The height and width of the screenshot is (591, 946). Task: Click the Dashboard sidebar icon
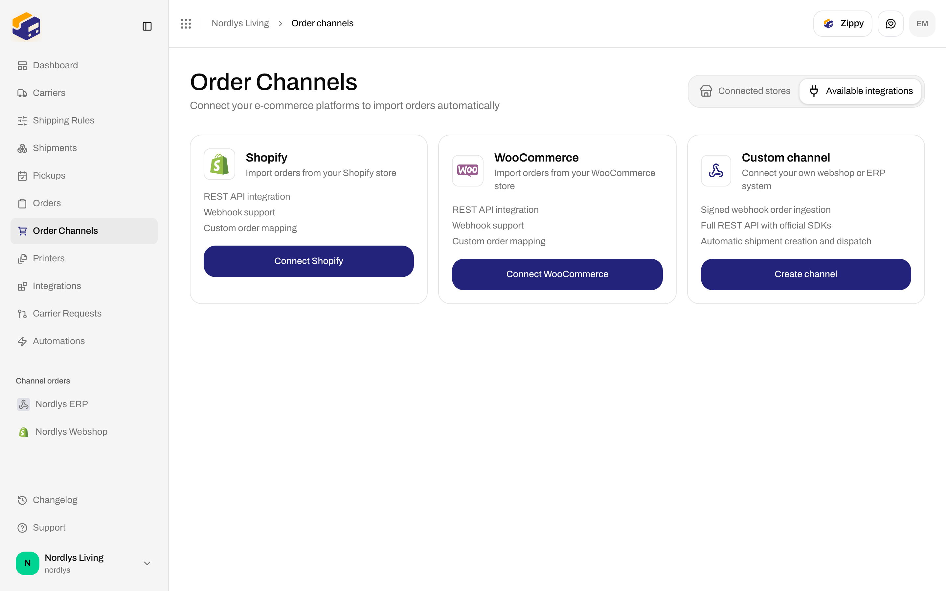pyautogui.click(x=22, y=65)
